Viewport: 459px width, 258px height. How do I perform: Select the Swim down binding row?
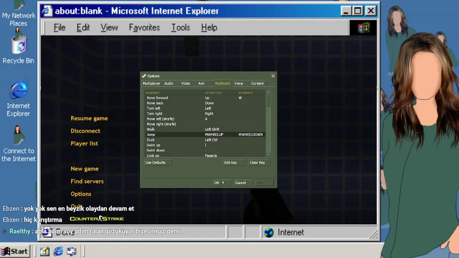click(205, 150)
